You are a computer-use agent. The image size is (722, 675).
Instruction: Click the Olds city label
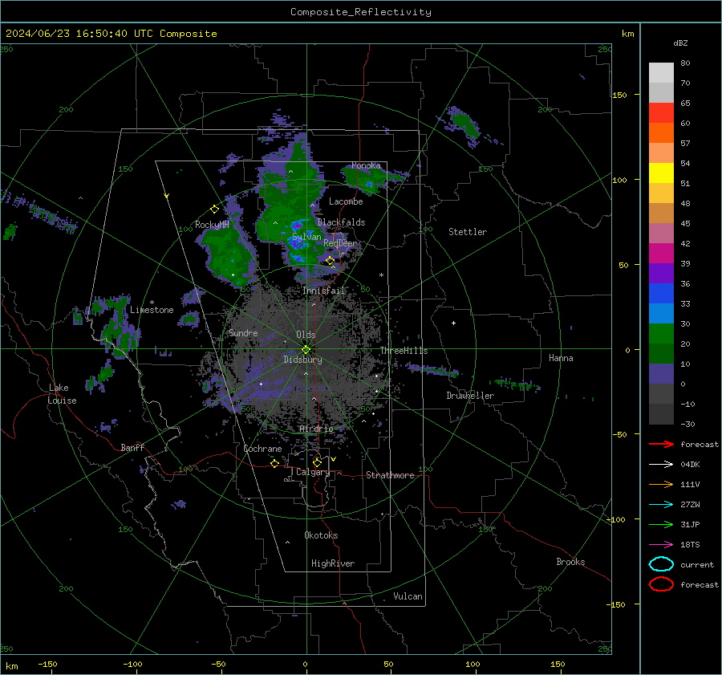tap(306, 335)
